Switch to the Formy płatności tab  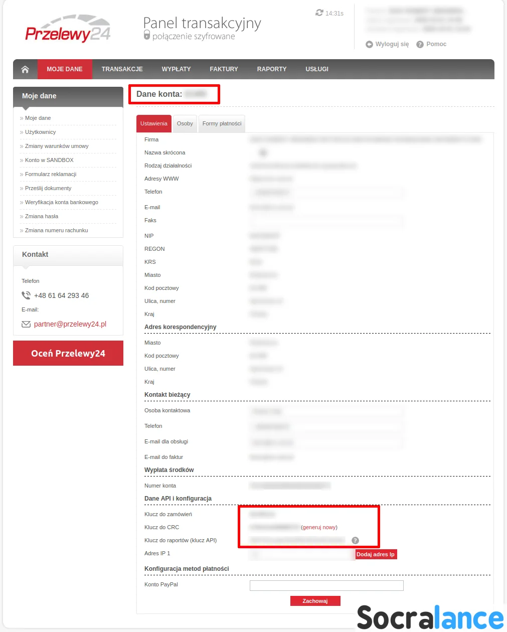(222, 123)
